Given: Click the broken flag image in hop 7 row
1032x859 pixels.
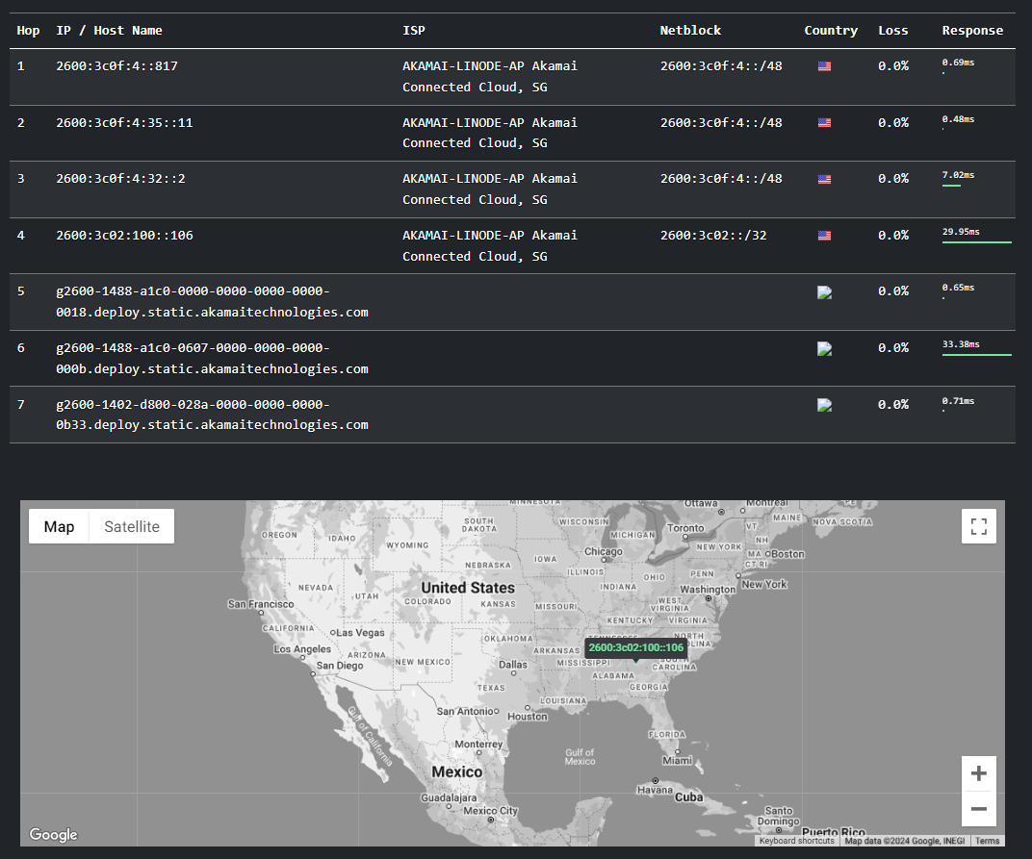Looking at the screenshot, I should click(824, 405).
